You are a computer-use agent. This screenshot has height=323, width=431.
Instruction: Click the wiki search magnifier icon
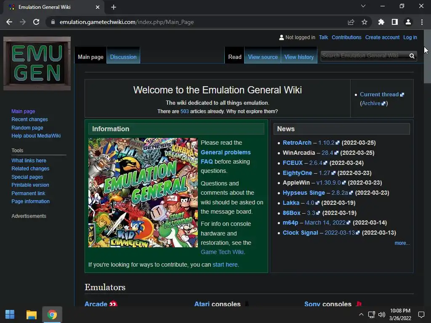(x=412, y=56)
